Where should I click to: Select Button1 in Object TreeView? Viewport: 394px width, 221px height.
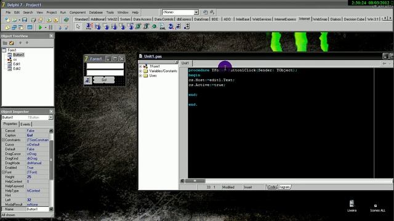[18, 55]
